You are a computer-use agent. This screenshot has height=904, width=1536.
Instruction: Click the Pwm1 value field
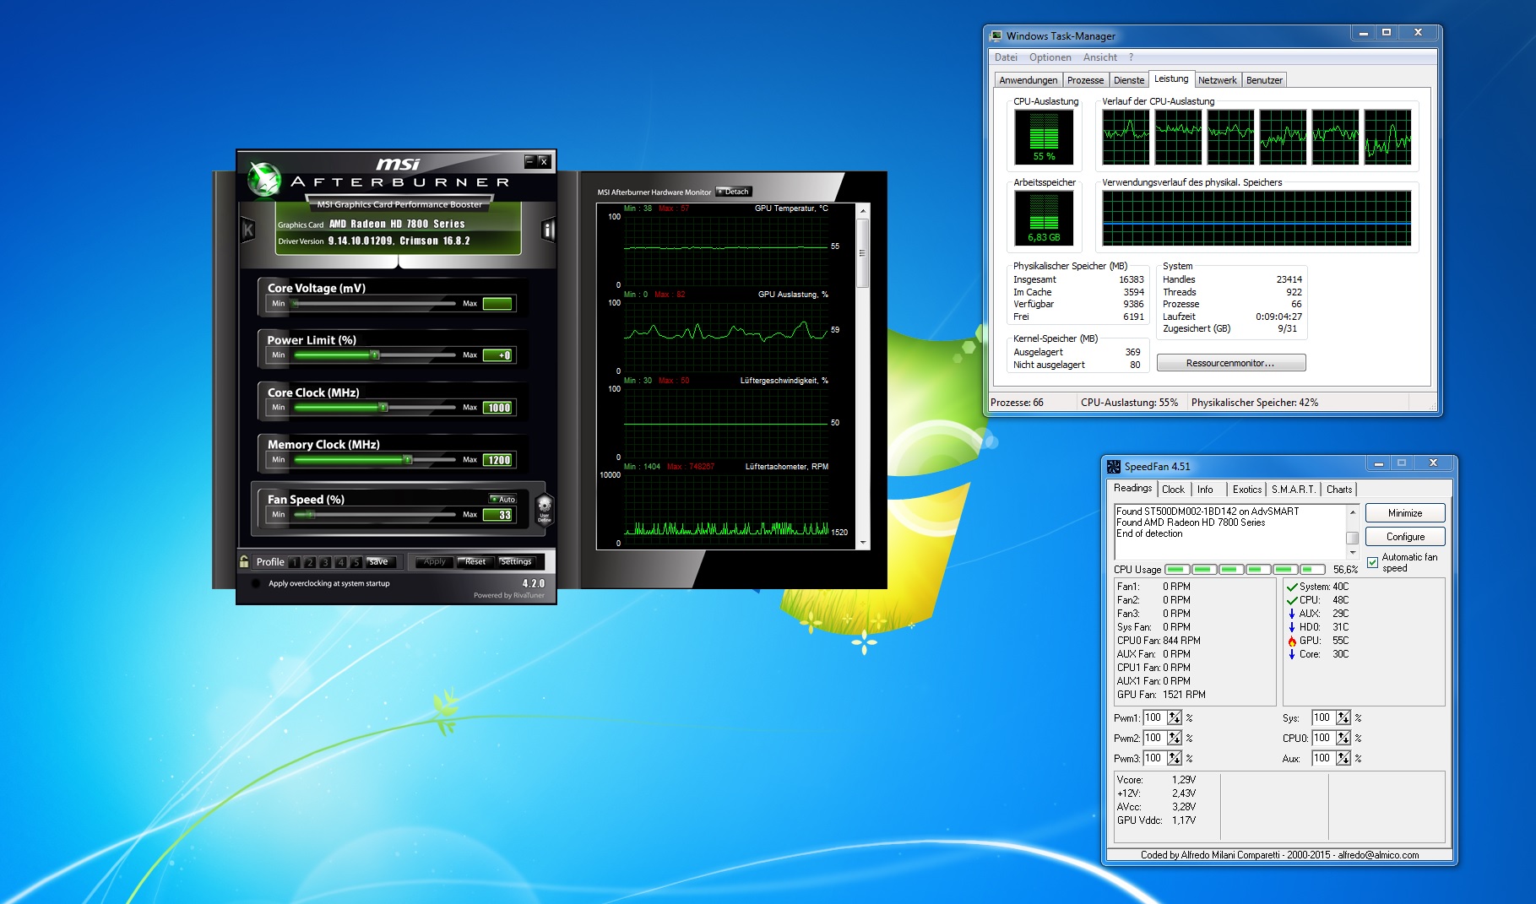(x=1154, y=717)
